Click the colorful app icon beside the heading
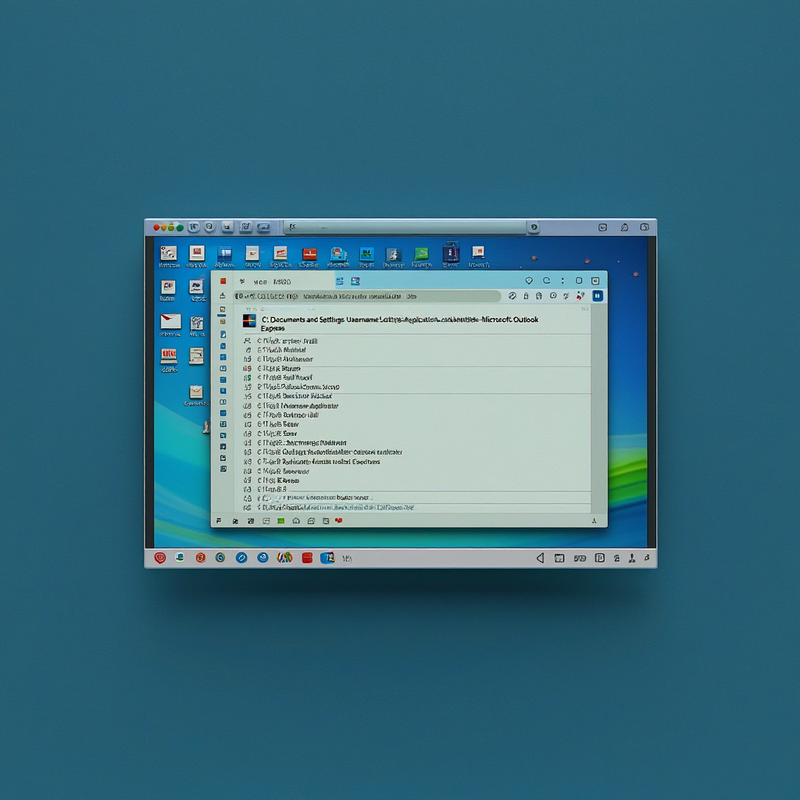 click(x=249, y=320)
